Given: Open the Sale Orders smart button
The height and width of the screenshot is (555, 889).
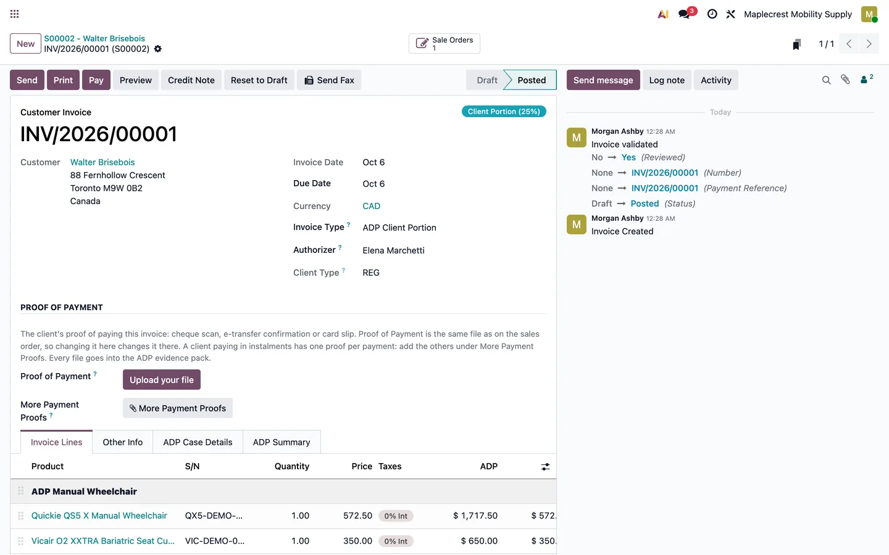Looking at the screenshot, I should [444, 44].
